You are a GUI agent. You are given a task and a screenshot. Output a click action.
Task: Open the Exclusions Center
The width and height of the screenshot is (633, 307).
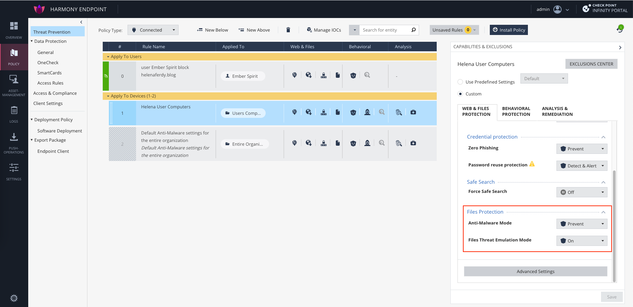point(591,64)
